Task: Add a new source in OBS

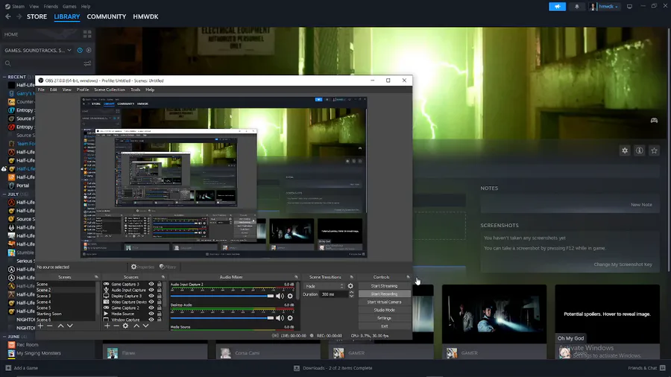Action: pos(107,326)
